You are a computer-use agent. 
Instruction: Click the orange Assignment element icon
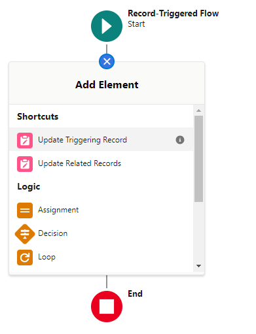25,210
